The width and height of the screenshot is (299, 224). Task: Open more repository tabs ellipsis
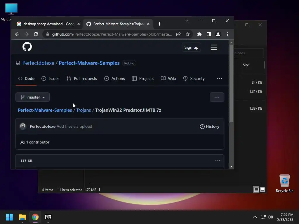220,78
